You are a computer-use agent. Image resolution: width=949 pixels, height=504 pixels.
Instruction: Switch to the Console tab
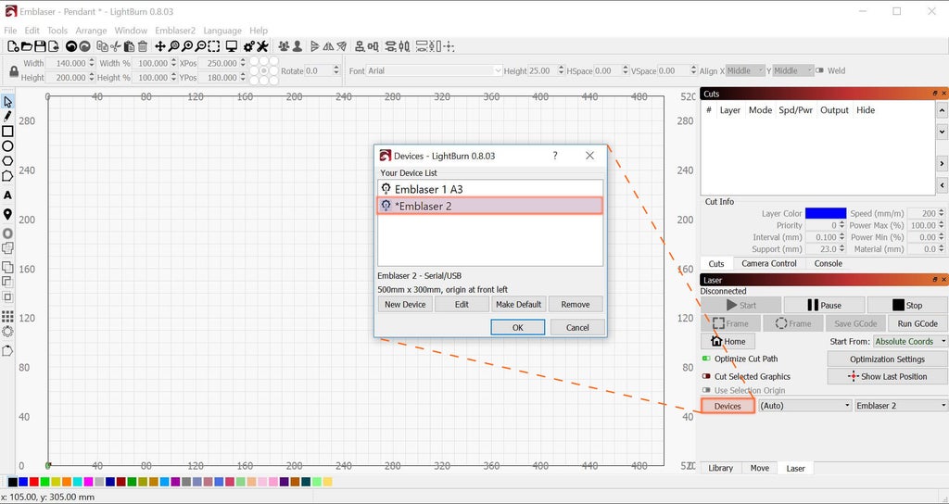click(828, 263)
